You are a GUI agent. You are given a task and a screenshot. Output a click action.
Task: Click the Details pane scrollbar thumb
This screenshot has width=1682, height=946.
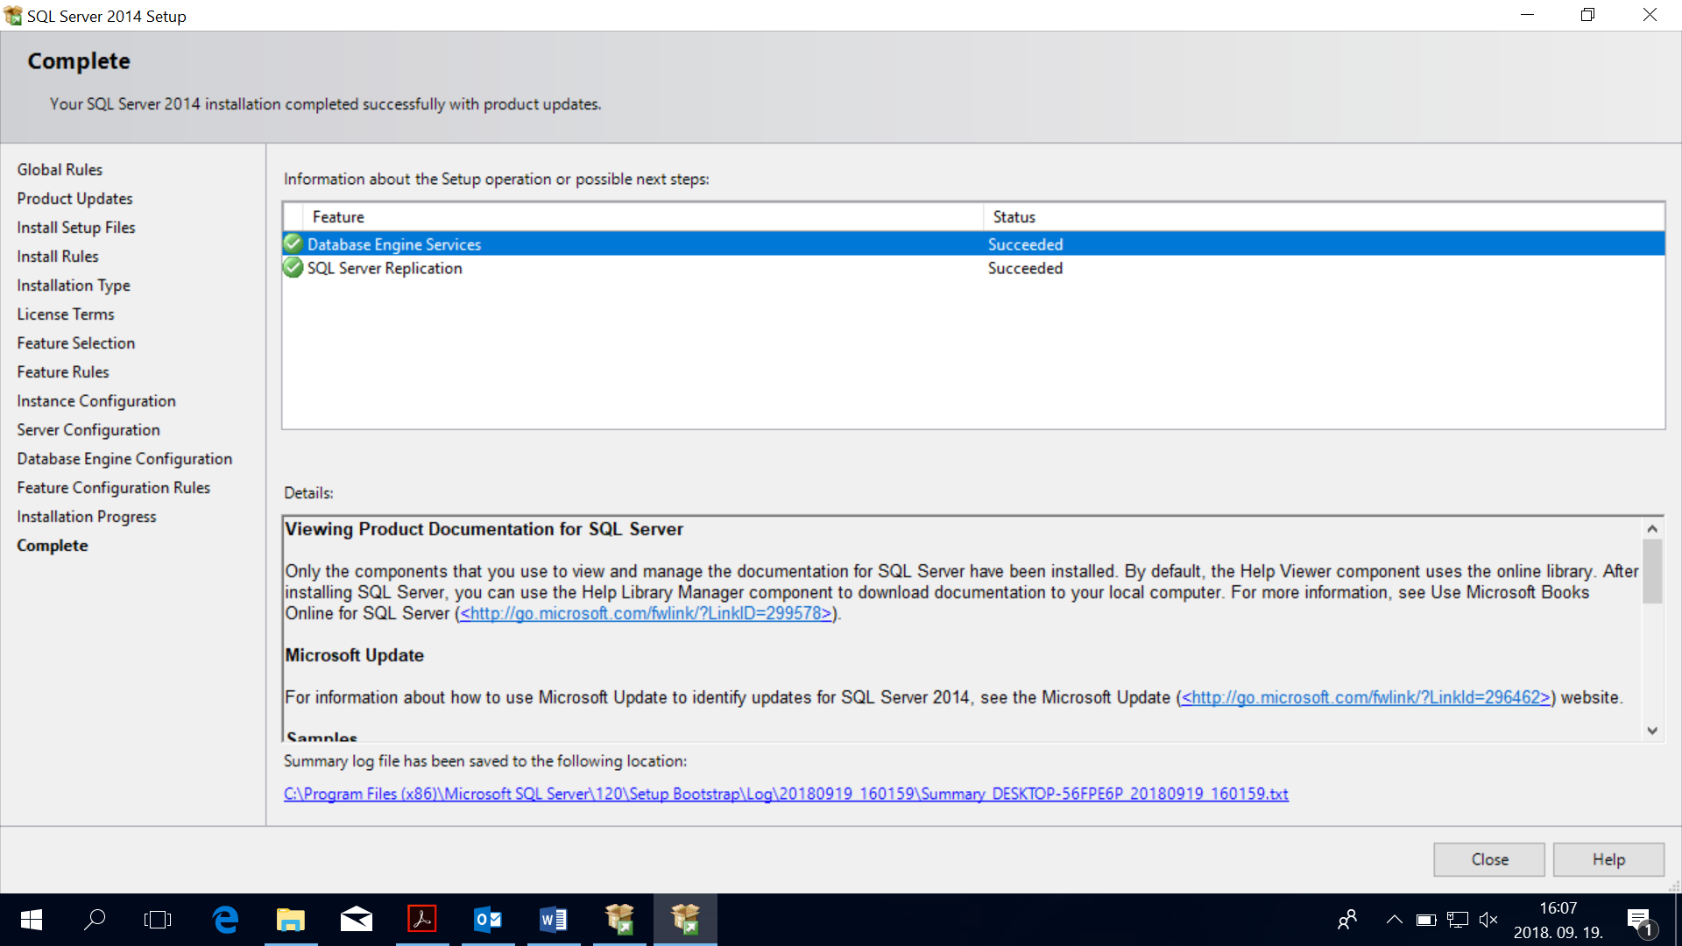click(1652, 571)
